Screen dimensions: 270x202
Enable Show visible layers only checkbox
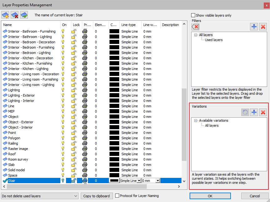[193, 15]
